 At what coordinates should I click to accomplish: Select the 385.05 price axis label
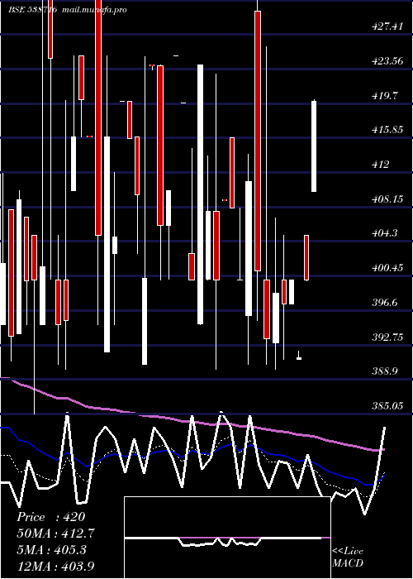point(387,406)
